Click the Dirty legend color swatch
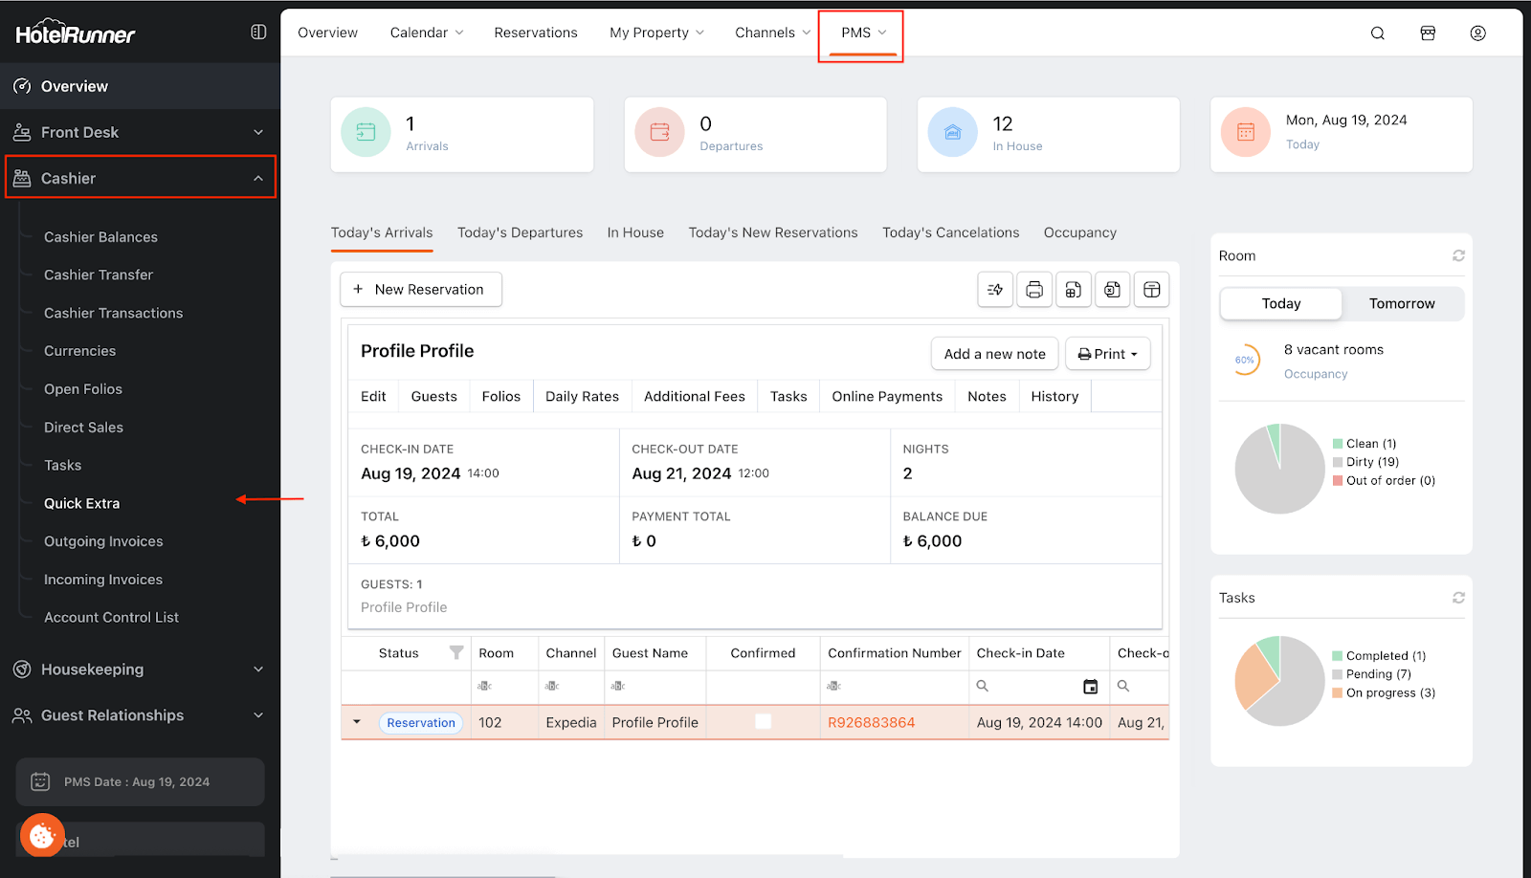The width and height of the screenshot is (1531, 878). coord(1338,462)
